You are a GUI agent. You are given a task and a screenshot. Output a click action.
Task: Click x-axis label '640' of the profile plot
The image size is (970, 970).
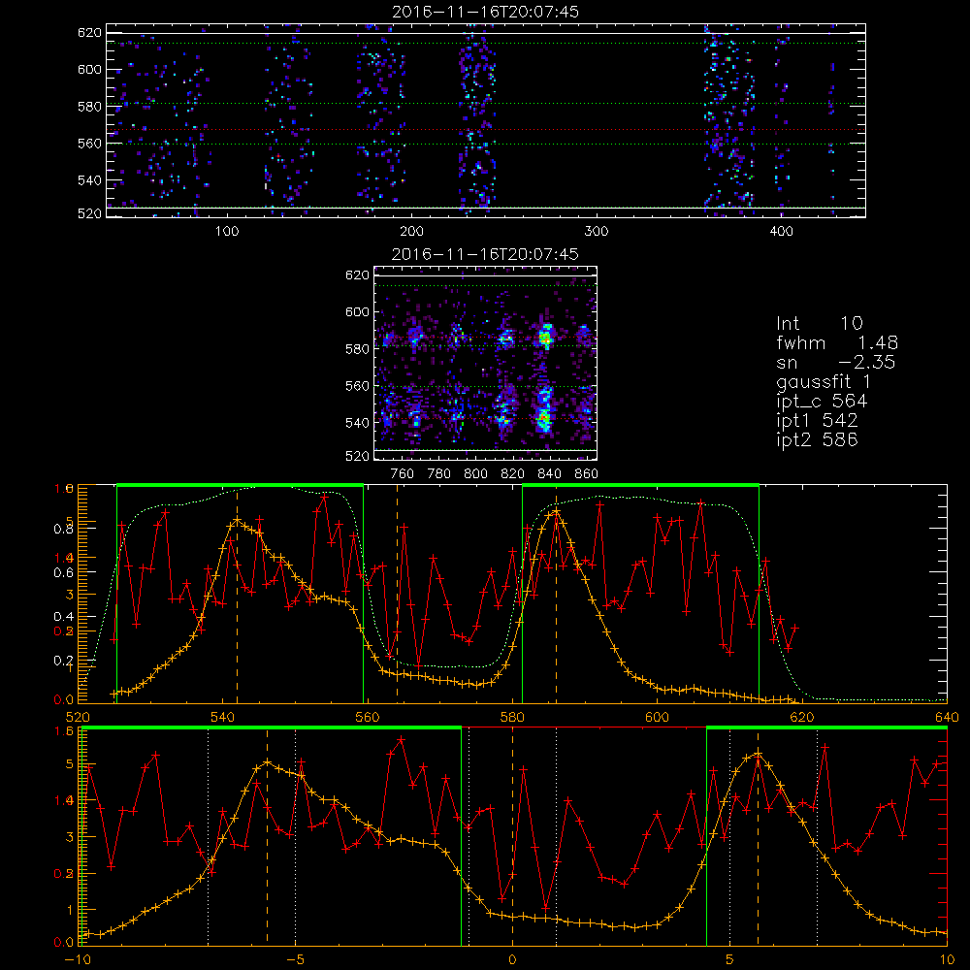point(947,717)
